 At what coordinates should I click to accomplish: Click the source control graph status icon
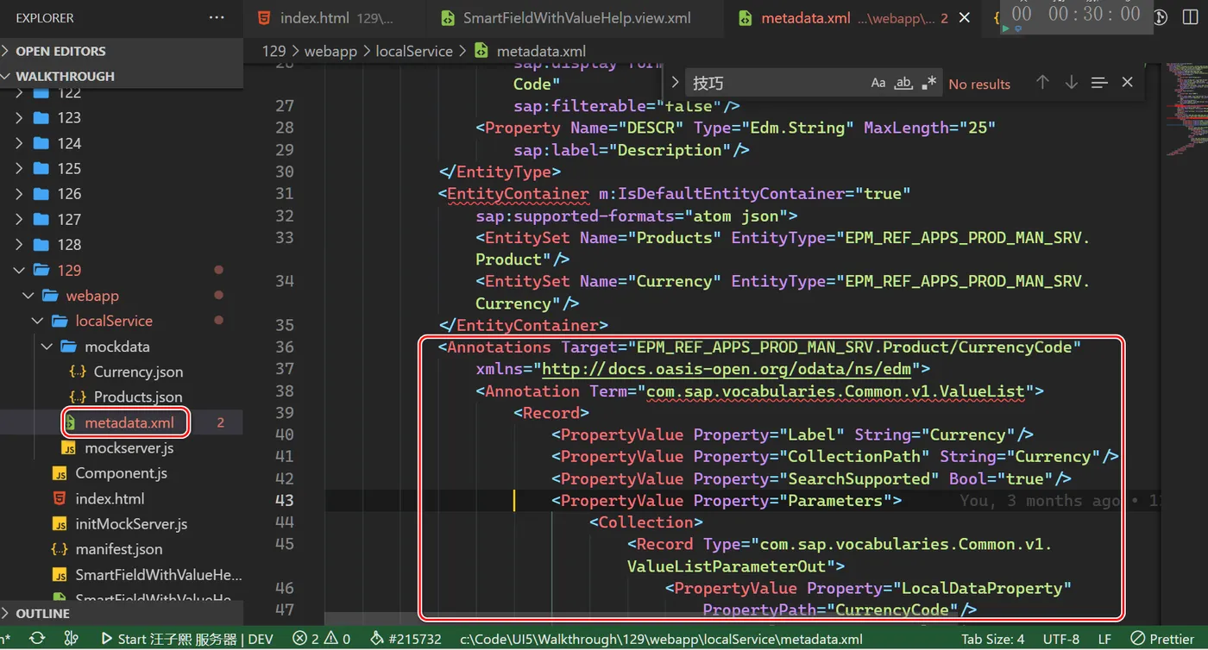point(73,639)
